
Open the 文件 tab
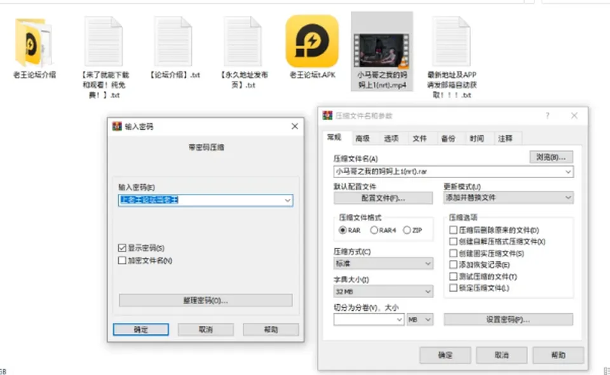420,139
